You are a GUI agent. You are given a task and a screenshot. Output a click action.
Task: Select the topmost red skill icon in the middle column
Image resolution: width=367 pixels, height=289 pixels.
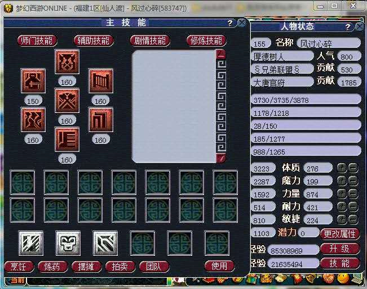click(x=67, y=62)
